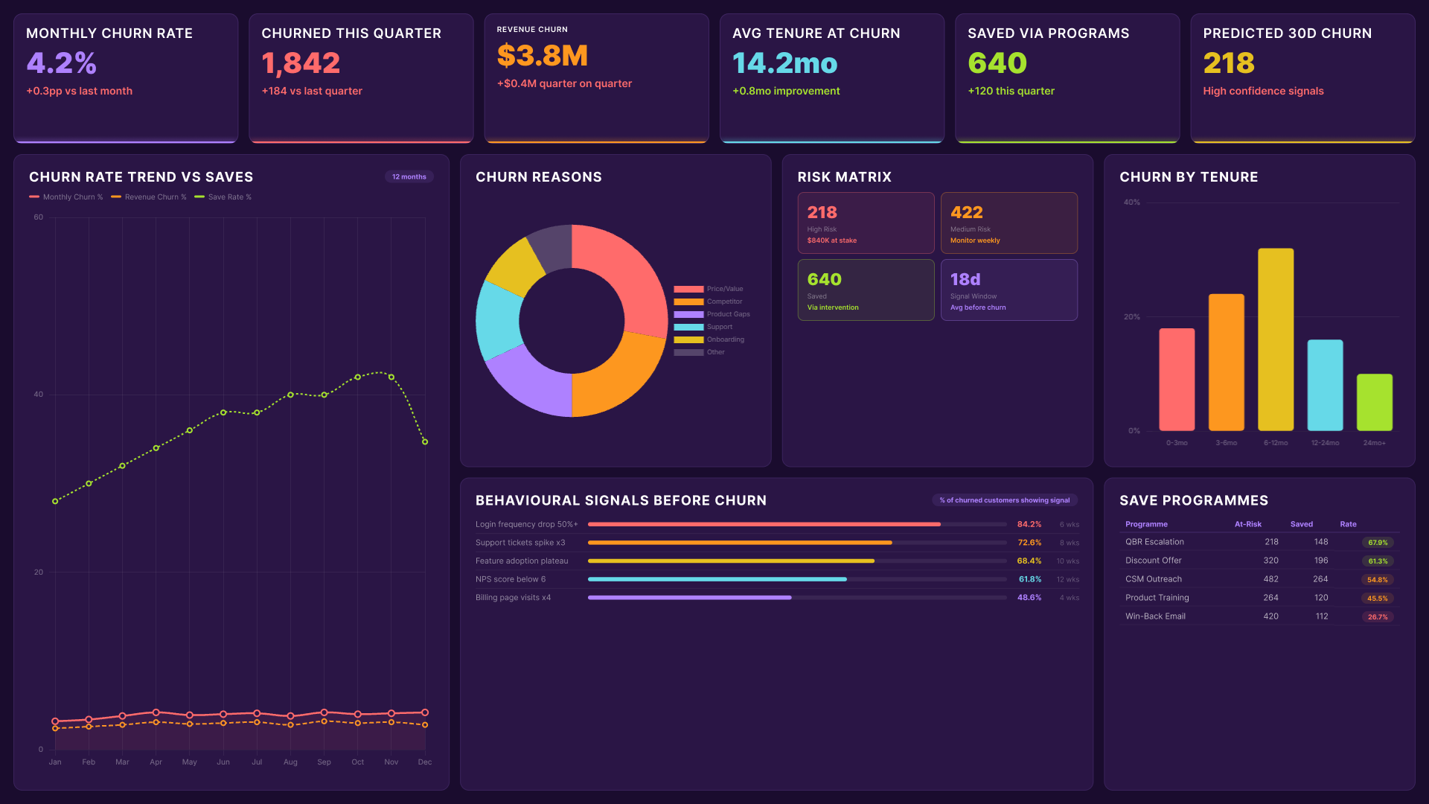Click the NPS score below 6 bar

click(x=797, y=579)
